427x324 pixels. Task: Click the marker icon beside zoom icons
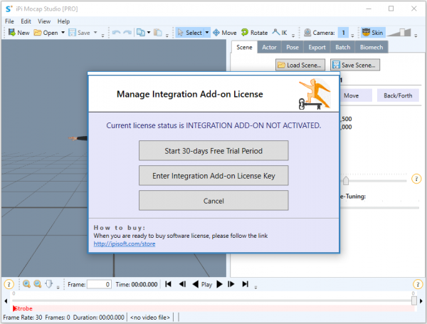[49, 284]
